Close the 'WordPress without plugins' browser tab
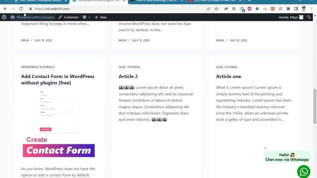 tap(124, 1)
